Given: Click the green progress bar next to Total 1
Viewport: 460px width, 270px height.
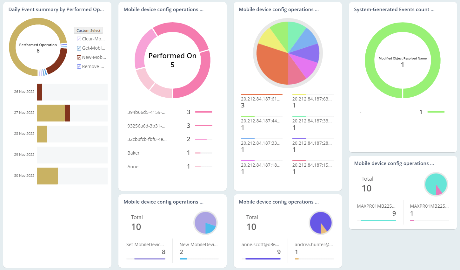Looking at the screenshot, I should pos(436,112).
